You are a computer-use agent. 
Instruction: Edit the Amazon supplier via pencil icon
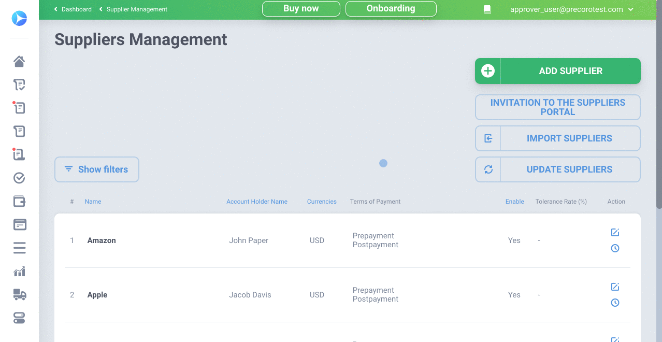(x=615, y=233)
